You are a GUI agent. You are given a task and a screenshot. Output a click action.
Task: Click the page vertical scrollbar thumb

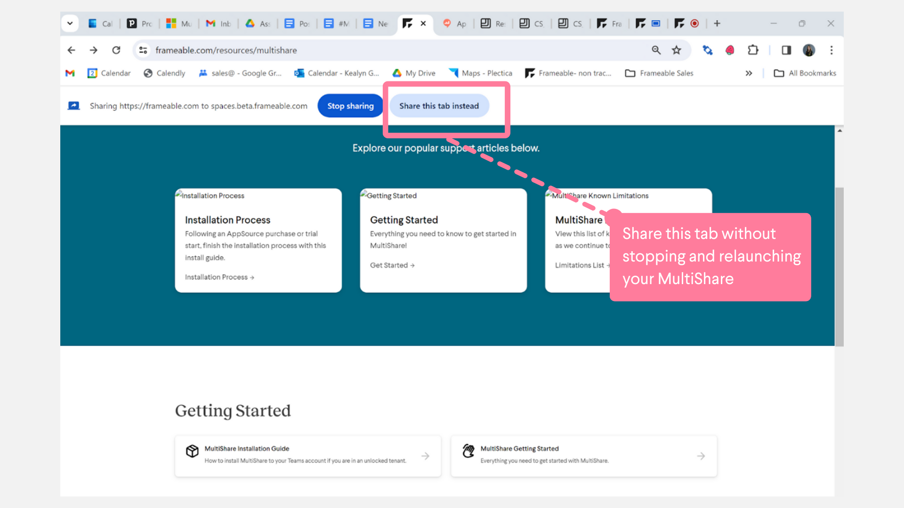(839, 267)
